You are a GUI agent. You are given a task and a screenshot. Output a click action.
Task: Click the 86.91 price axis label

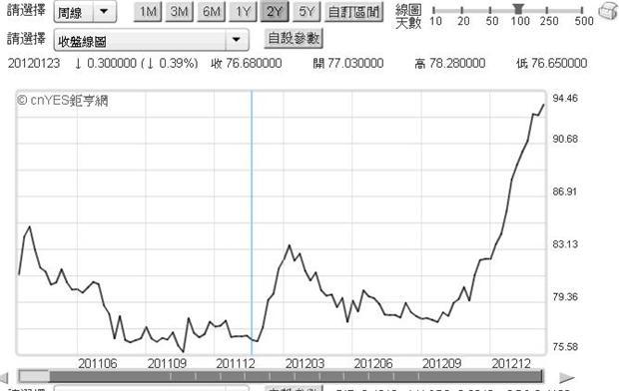tap(565, 192)
